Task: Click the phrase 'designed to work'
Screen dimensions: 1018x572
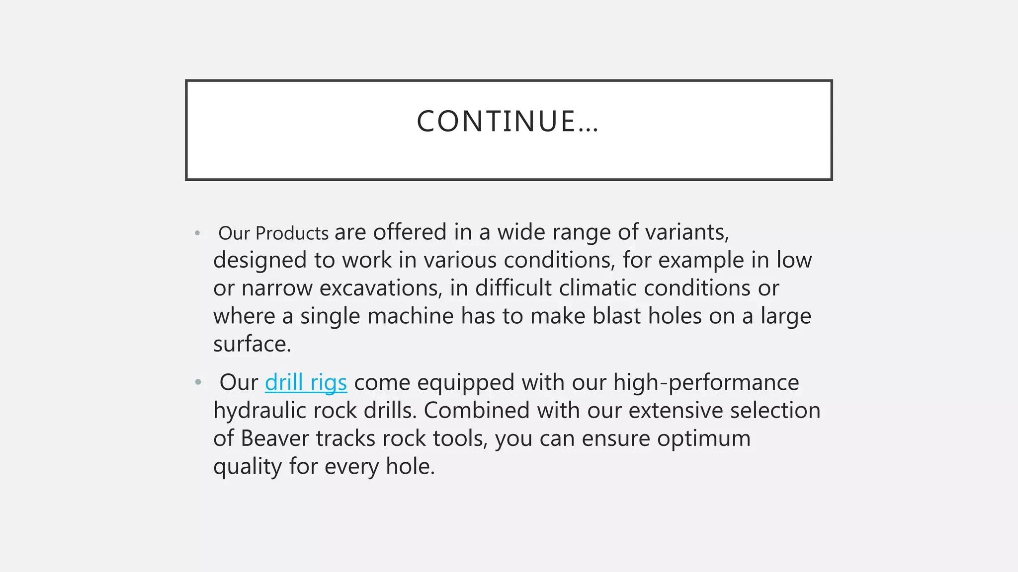Action: pyautogui.click(x=302, y=261)
